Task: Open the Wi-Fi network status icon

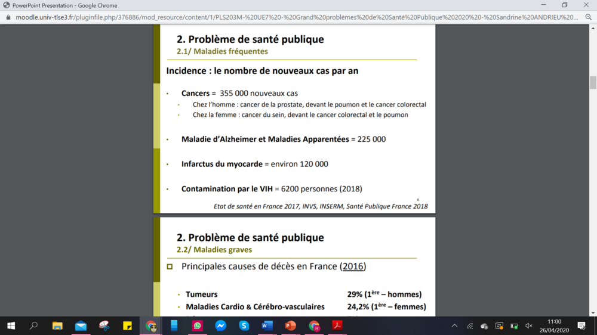Action: 470,325
